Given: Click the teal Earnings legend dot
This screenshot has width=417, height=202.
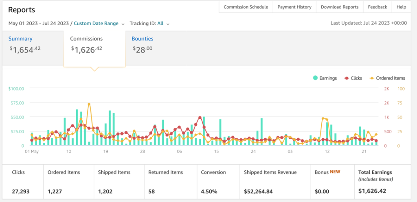Looking at the screenshot, I should click(x=315, y=78).
